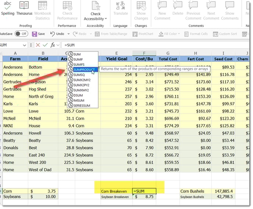Click into the formula bar
253x209 pixels.
click(156, 45)
